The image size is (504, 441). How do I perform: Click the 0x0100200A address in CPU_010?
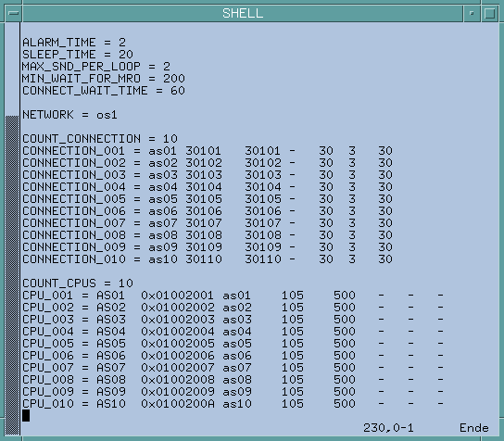(x=178, y=404)
